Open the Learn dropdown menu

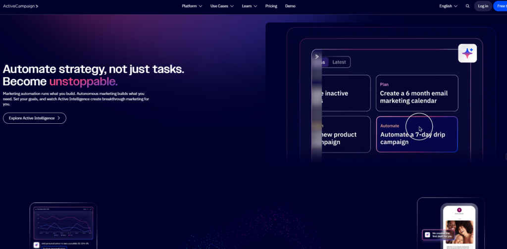(250, 6)
